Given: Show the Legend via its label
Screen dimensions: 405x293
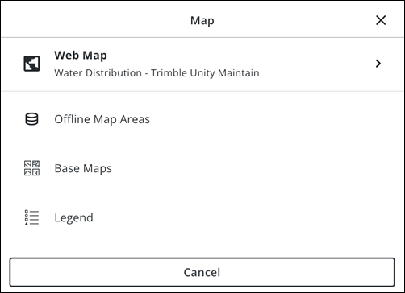Looking at the screenshot, I should point(73,217).
